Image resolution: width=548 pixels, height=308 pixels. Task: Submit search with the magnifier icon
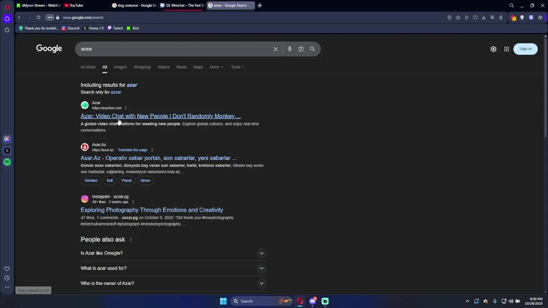[313, 49]
